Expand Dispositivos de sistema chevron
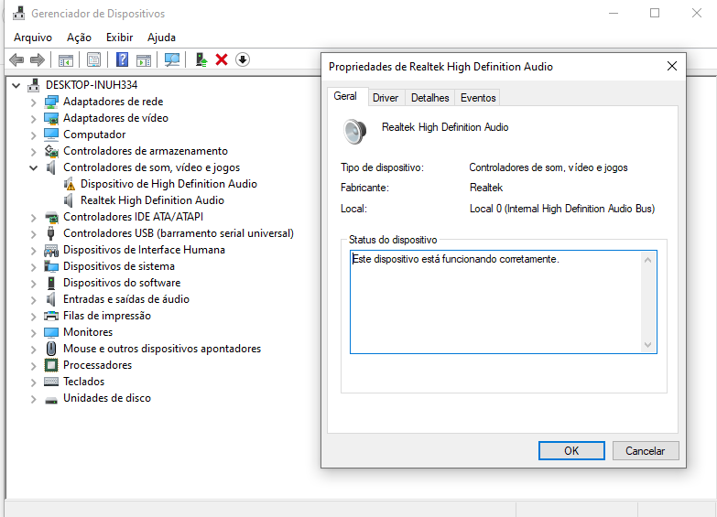Viewport: 717px width, 517px height. (x=33, y=267)
